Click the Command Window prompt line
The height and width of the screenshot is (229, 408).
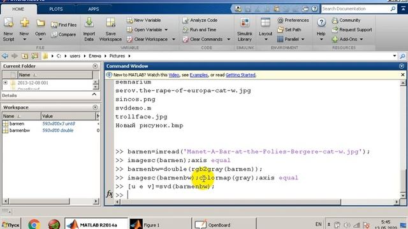(256, 195)
